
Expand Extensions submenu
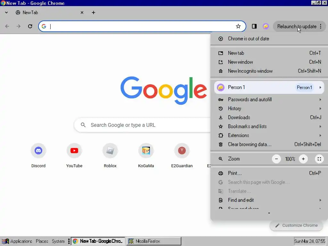click(269, 135)
